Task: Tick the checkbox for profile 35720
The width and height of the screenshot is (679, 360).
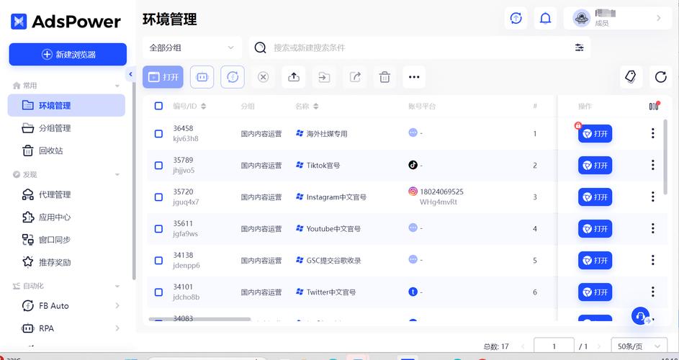Action: [x=158, y=197]
